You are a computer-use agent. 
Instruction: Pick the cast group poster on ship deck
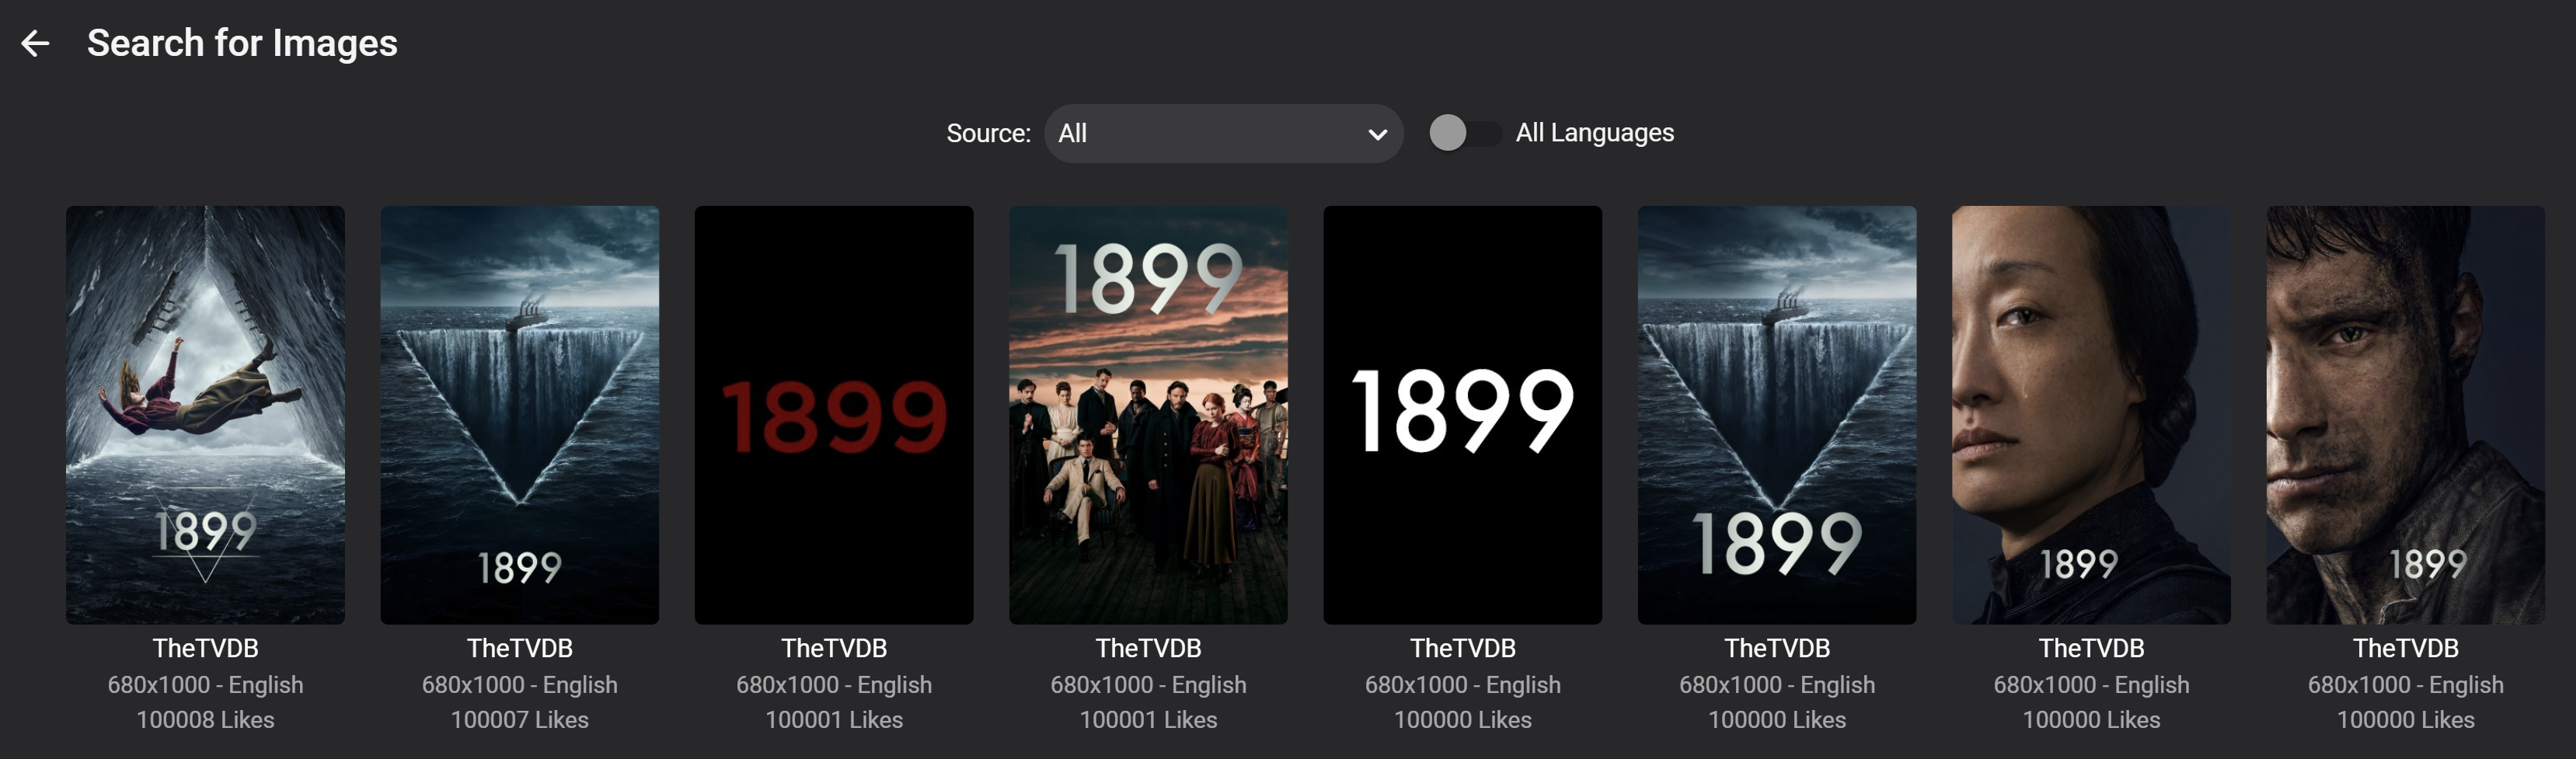(x=1148, y=414)
